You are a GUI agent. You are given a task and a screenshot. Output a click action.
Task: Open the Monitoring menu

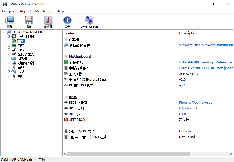(x=44, y=11)
